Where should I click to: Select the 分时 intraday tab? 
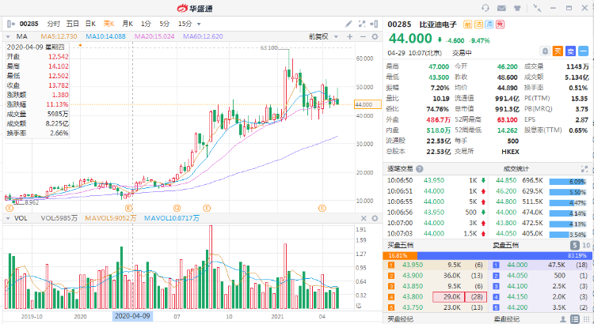click(x=53, y=24)
